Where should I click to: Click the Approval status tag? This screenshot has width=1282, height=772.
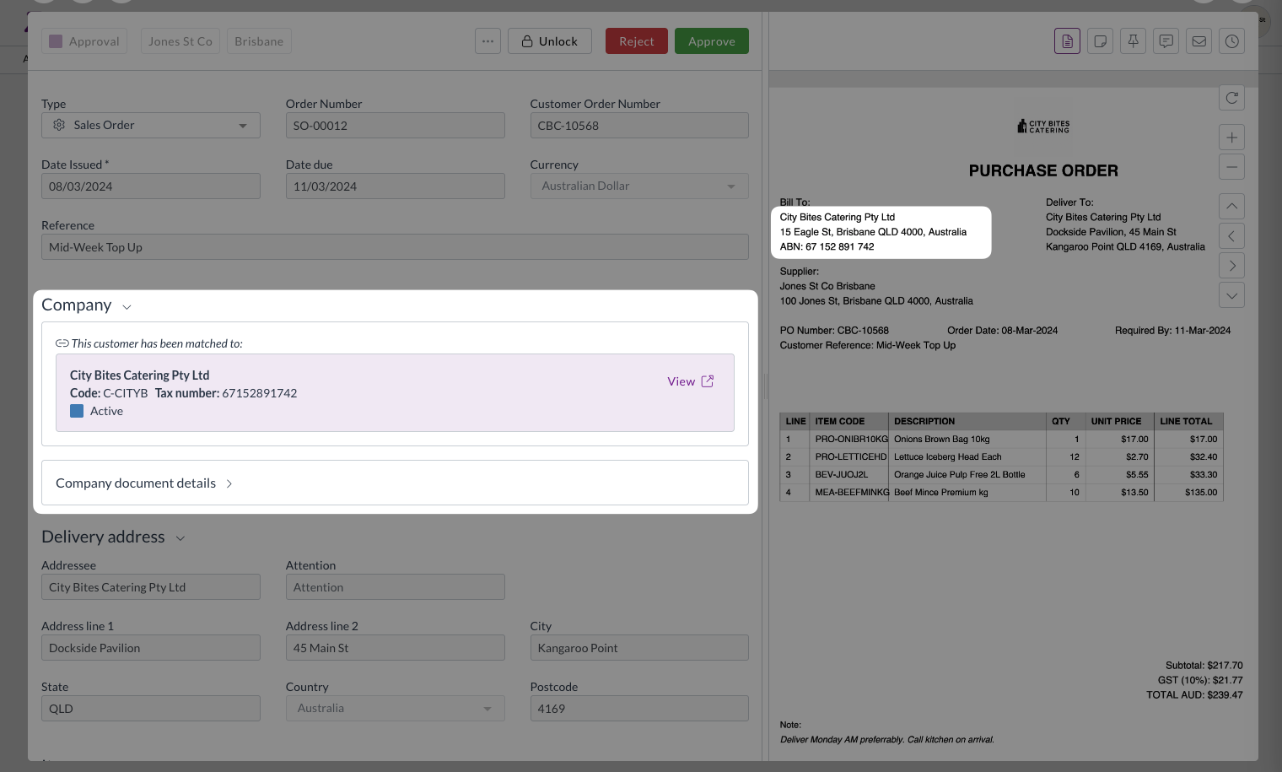point(84,40)
